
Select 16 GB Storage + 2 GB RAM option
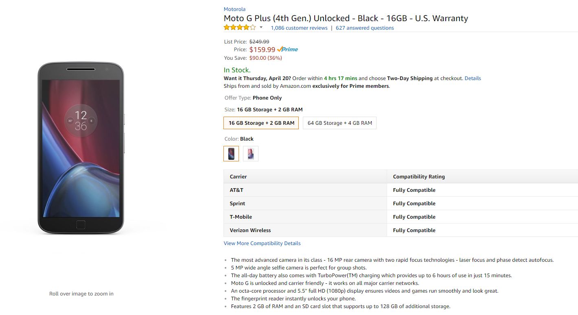(x=261, y=123)
